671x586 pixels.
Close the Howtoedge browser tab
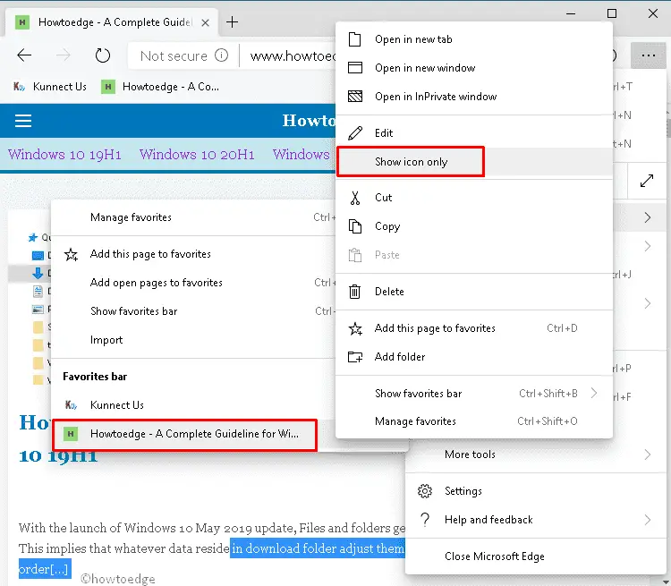point(206,22)
